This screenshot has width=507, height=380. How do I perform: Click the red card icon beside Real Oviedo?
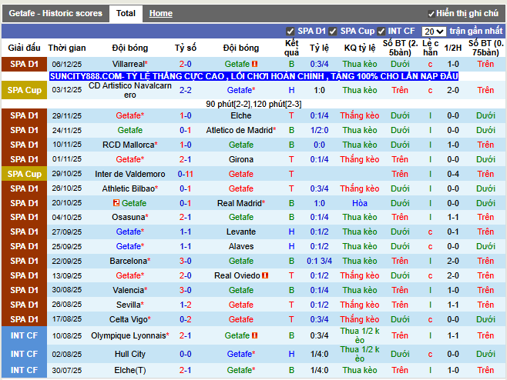tap(265, 275)
